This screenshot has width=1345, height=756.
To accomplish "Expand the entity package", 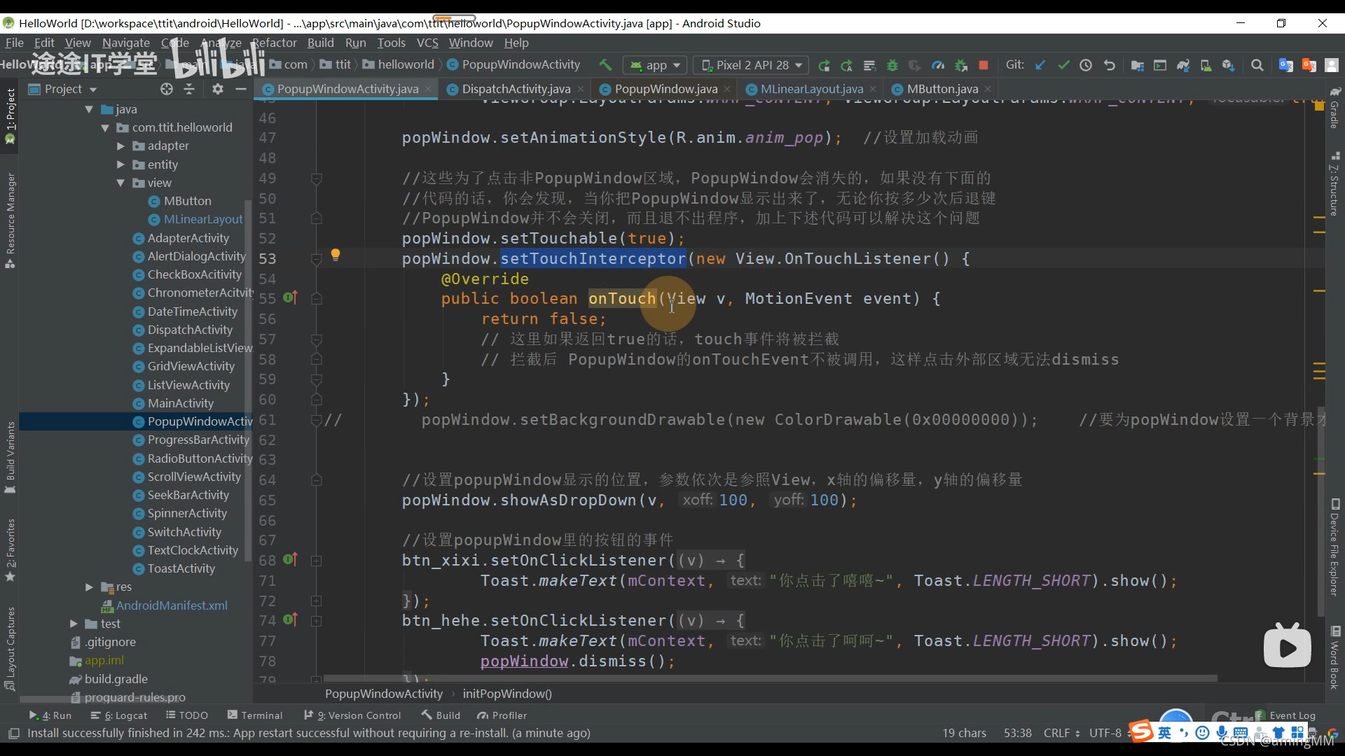I will click(120, 164).
